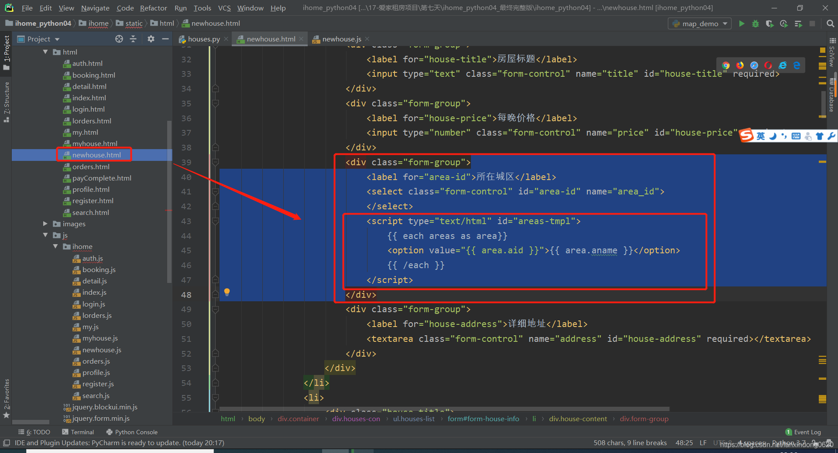Click the tool window quick-access icon

pos(6,443)
